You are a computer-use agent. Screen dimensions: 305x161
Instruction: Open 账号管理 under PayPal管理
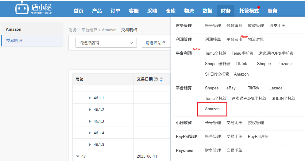213,137
